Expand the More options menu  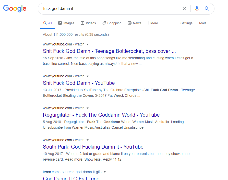(x=152, y=23)
